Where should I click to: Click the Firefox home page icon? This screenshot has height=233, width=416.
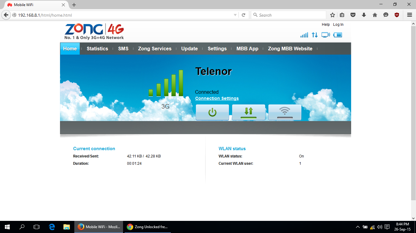pyautogui.click(x=375, y=15)
